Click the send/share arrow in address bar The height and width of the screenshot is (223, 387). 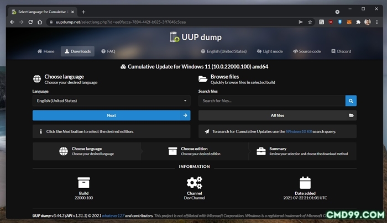tap(301, 22)
